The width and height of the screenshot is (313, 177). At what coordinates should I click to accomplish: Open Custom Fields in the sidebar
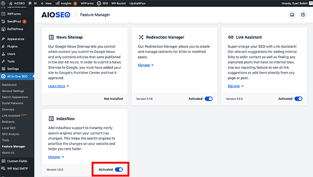[x=17, y=161]
